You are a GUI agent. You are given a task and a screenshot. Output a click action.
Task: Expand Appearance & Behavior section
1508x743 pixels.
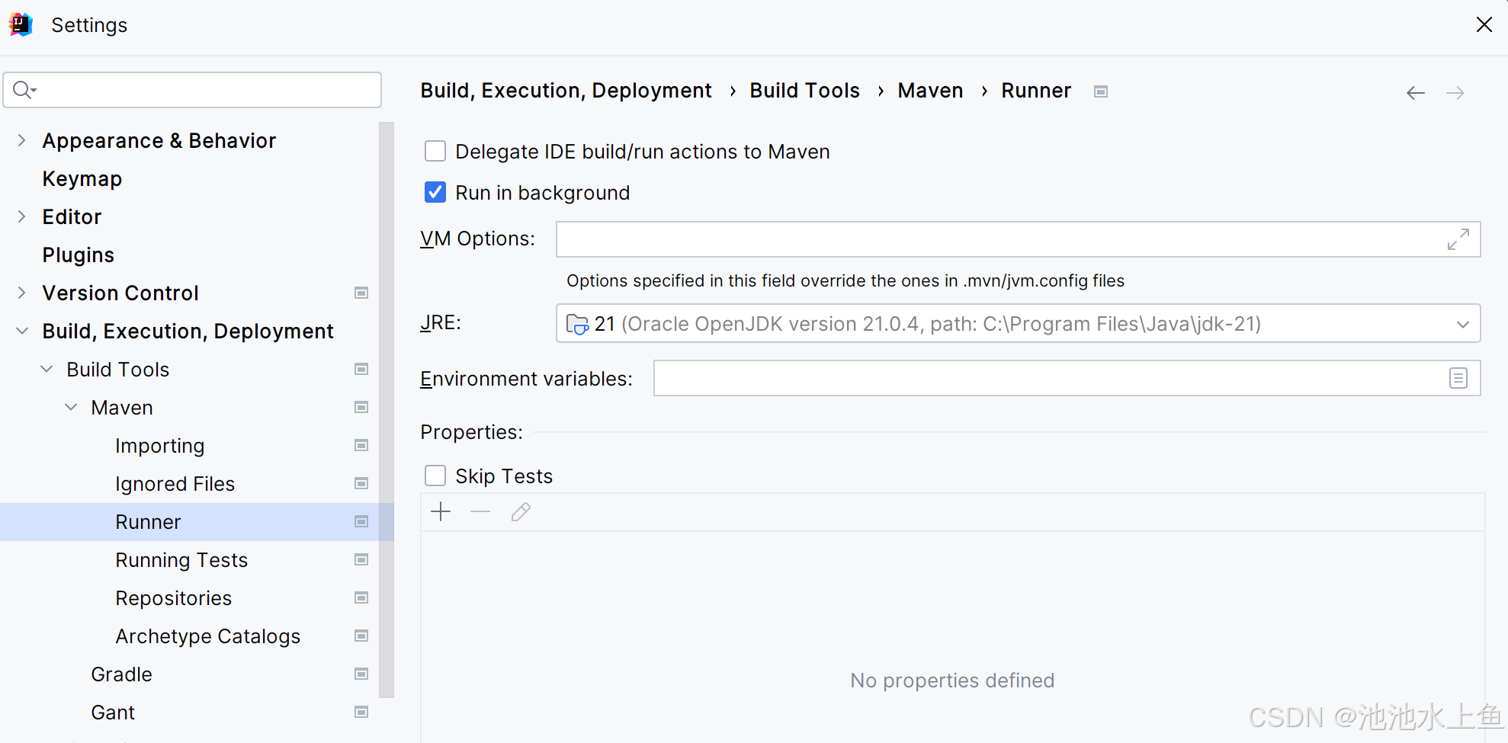[x=21, y=140]
